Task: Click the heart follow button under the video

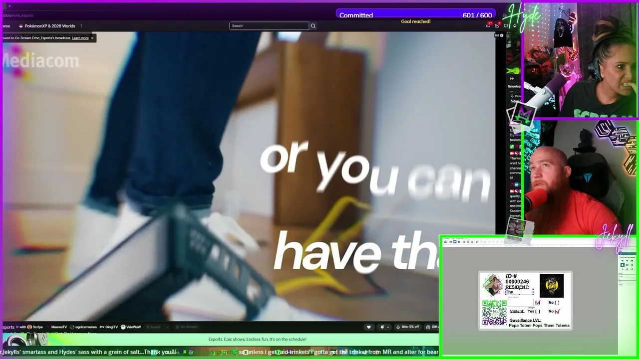Action: point(369,327)
